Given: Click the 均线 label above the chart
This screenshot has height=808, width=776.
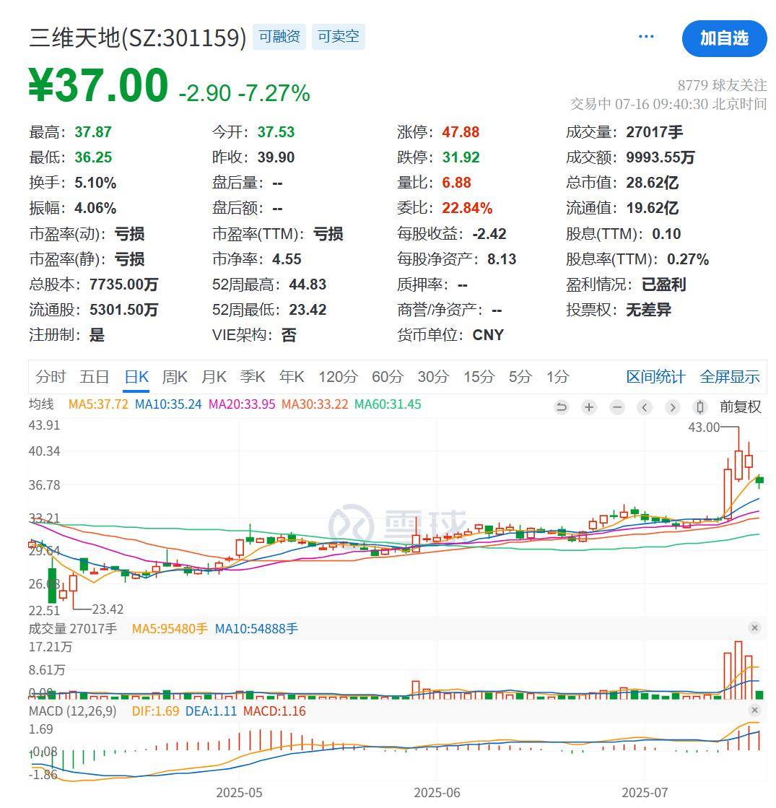Looking at the screenshot, I should tap(41, 404).
